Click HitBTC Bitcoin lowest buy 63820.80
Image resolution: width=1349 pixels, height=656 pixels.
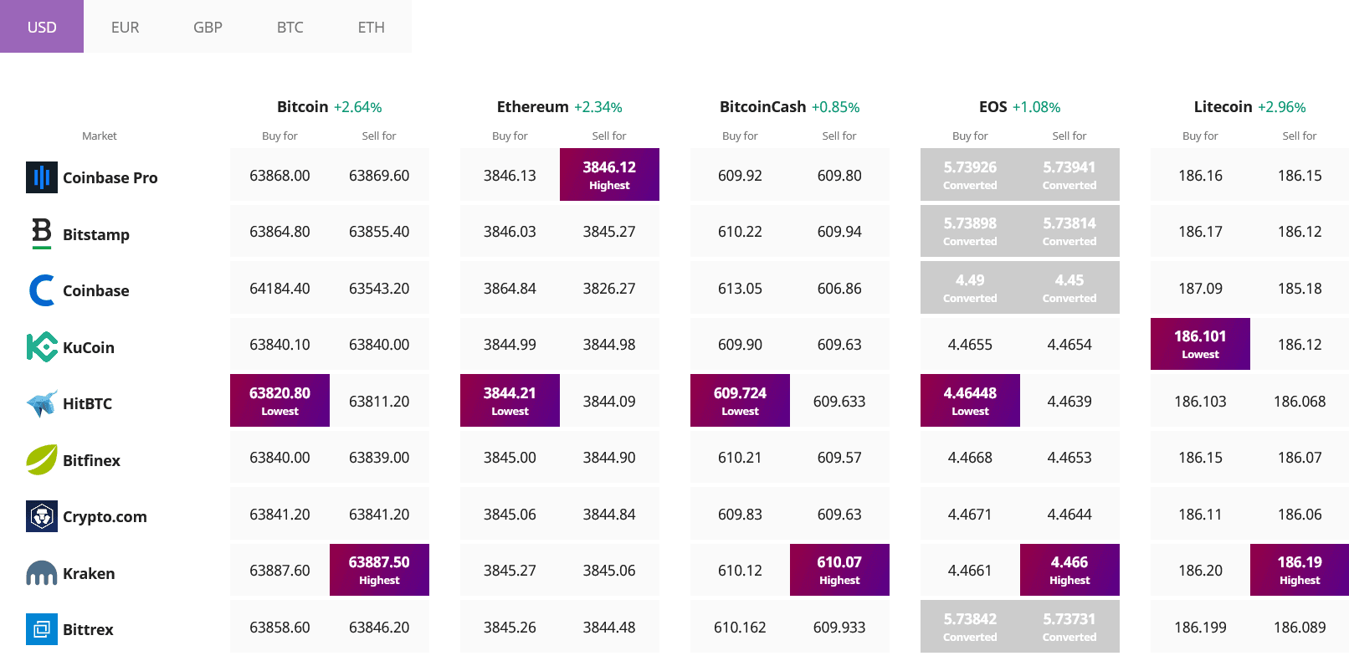pos(280,400)
